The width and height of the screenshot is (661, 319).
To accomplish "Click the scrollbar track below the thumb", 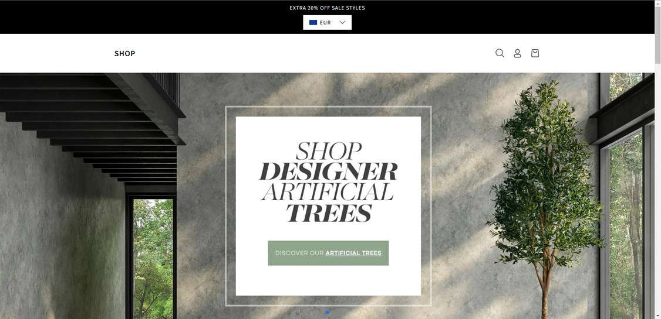I will tap(657, 189).
